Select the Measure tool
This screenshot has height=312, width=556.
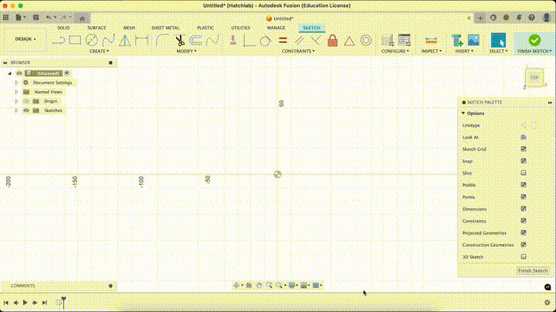click(x=431, y=40)
